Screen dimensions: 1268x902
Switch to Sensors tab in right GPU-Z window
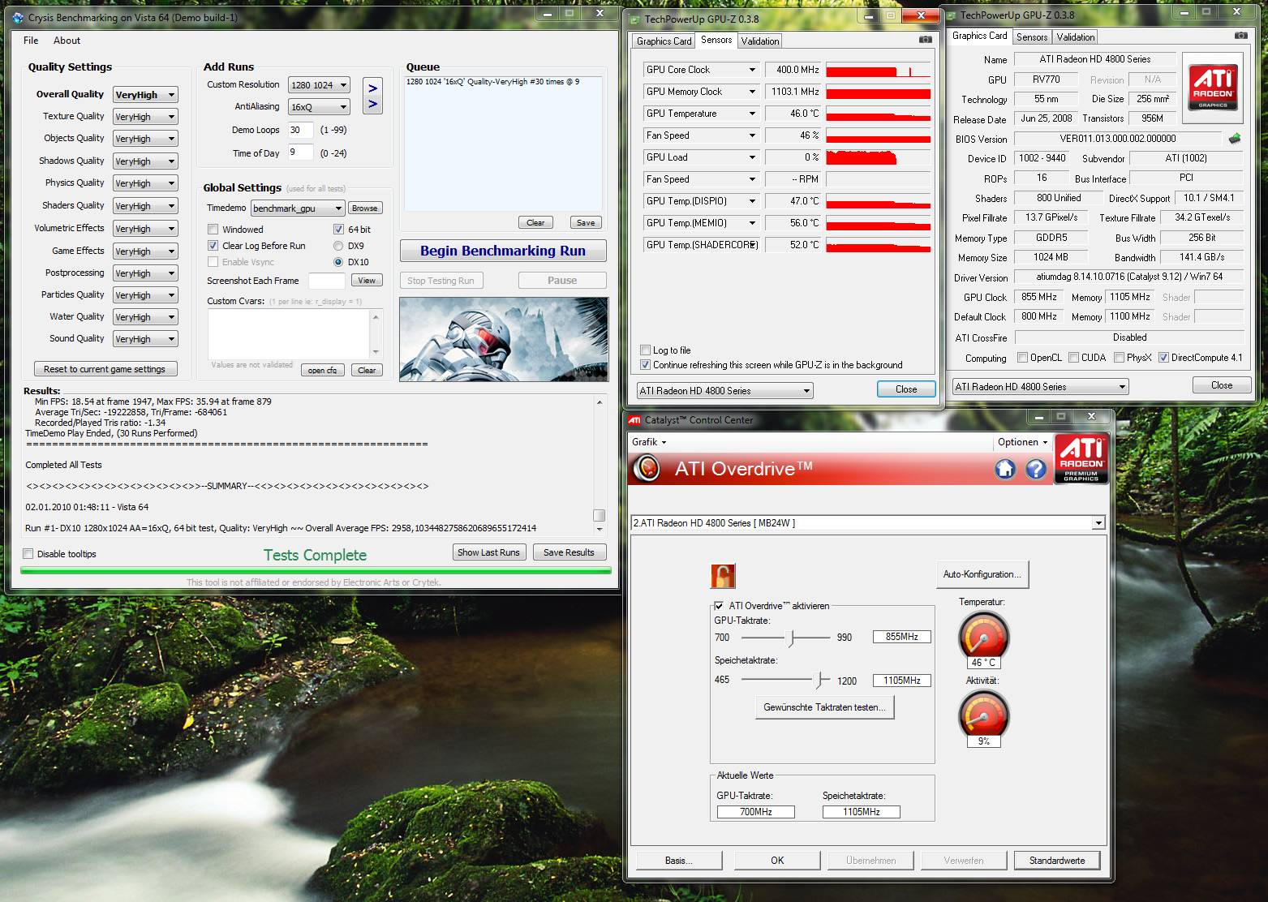(1032, 37)
